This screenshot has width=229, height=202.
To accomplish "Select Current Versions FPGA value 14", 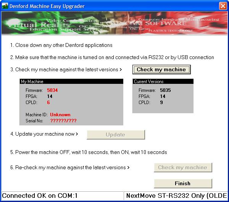I will pos(163,96).
